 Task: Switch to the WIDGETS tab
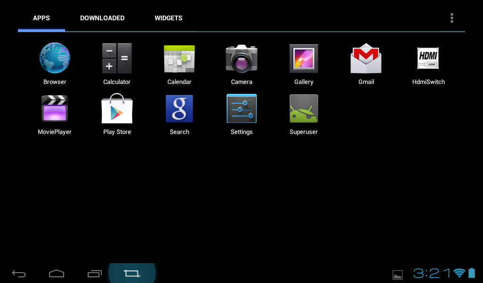[x=168, y=18]
